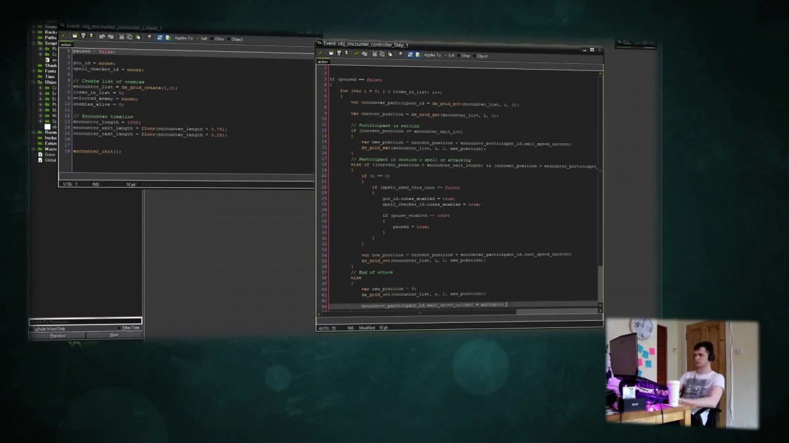The width and height of the screenshot is (789, 443).
Task: Select the Object radio button in Step_1 editor
Action: pyautogui.click(x=473, y=56)
